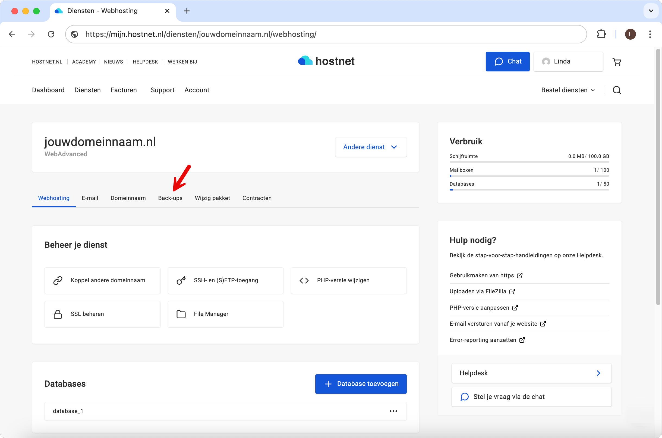Viewport: 662px width, 438px height.
Task: Open the external link for Uploaden via FileZilla
Action: tap(512, 291)
